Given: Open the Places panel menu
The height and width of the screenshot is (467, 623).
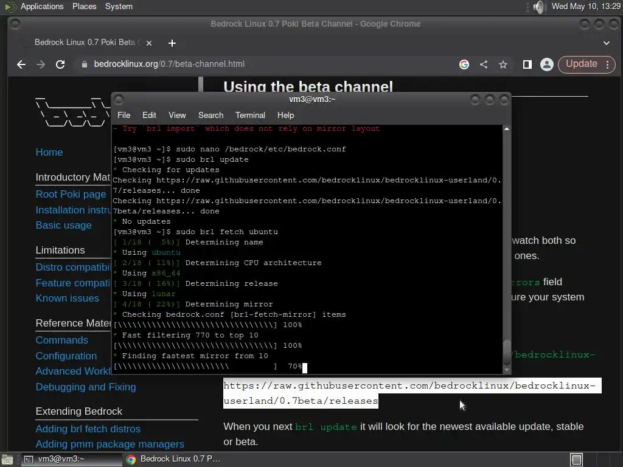Looking at the screenshot, I should 84,6.
